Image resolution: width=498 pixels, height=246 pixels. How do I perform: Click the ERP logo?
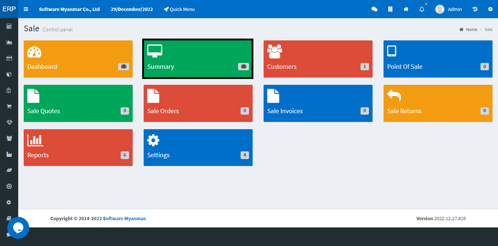click(x=9, y=9)
